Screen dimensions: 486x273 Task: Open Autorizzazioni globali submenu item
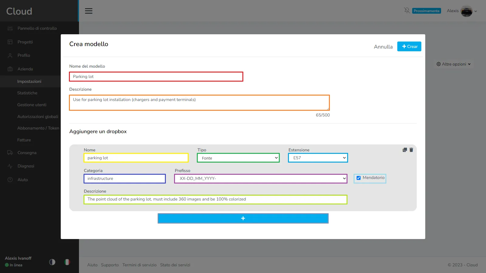pyautogui.click(x=38, y=116)
